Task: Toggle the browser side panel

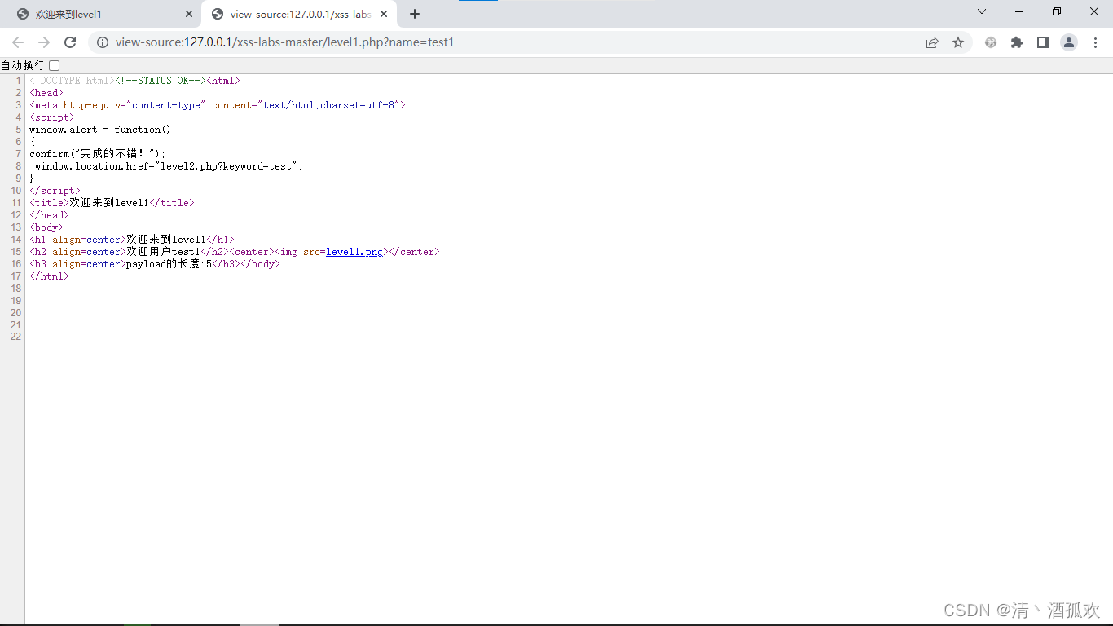Action: pyautogui.click(x=1043, y=42)
